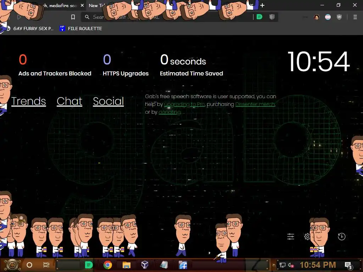Open the history clock icon on the new tab page
Image resolution: width=363 pixels, height=272 pixels.
pyautogui.click(x=341, y=236)
